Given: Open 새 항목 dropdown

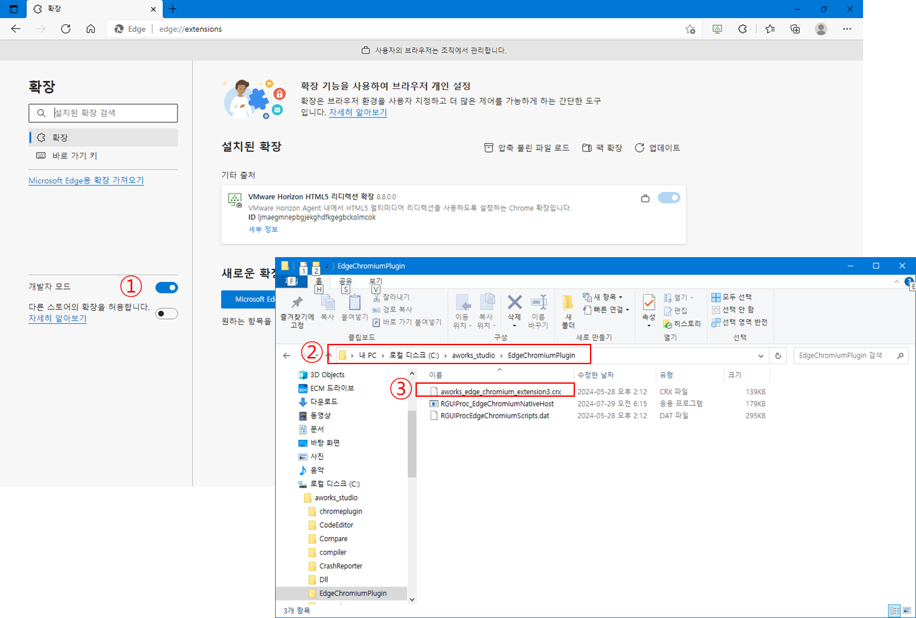Looking at the screenshot, I should click(602, 297).
